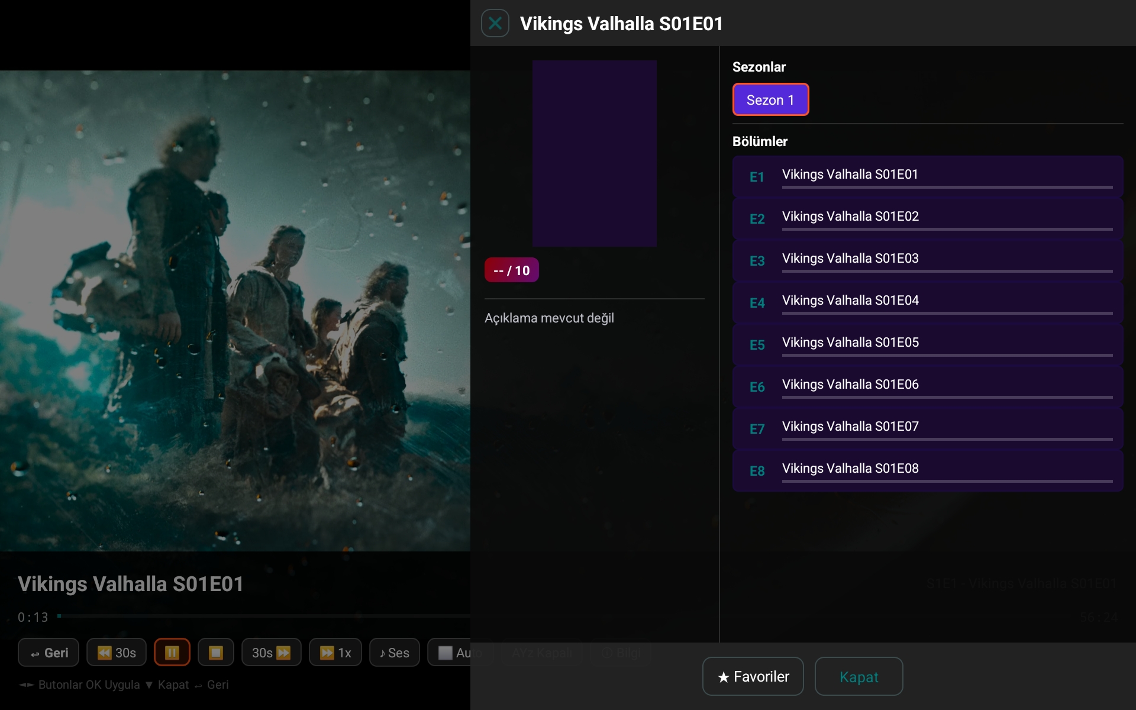
Task: Go back with the Geri button
Action: [x=49, y=653]
